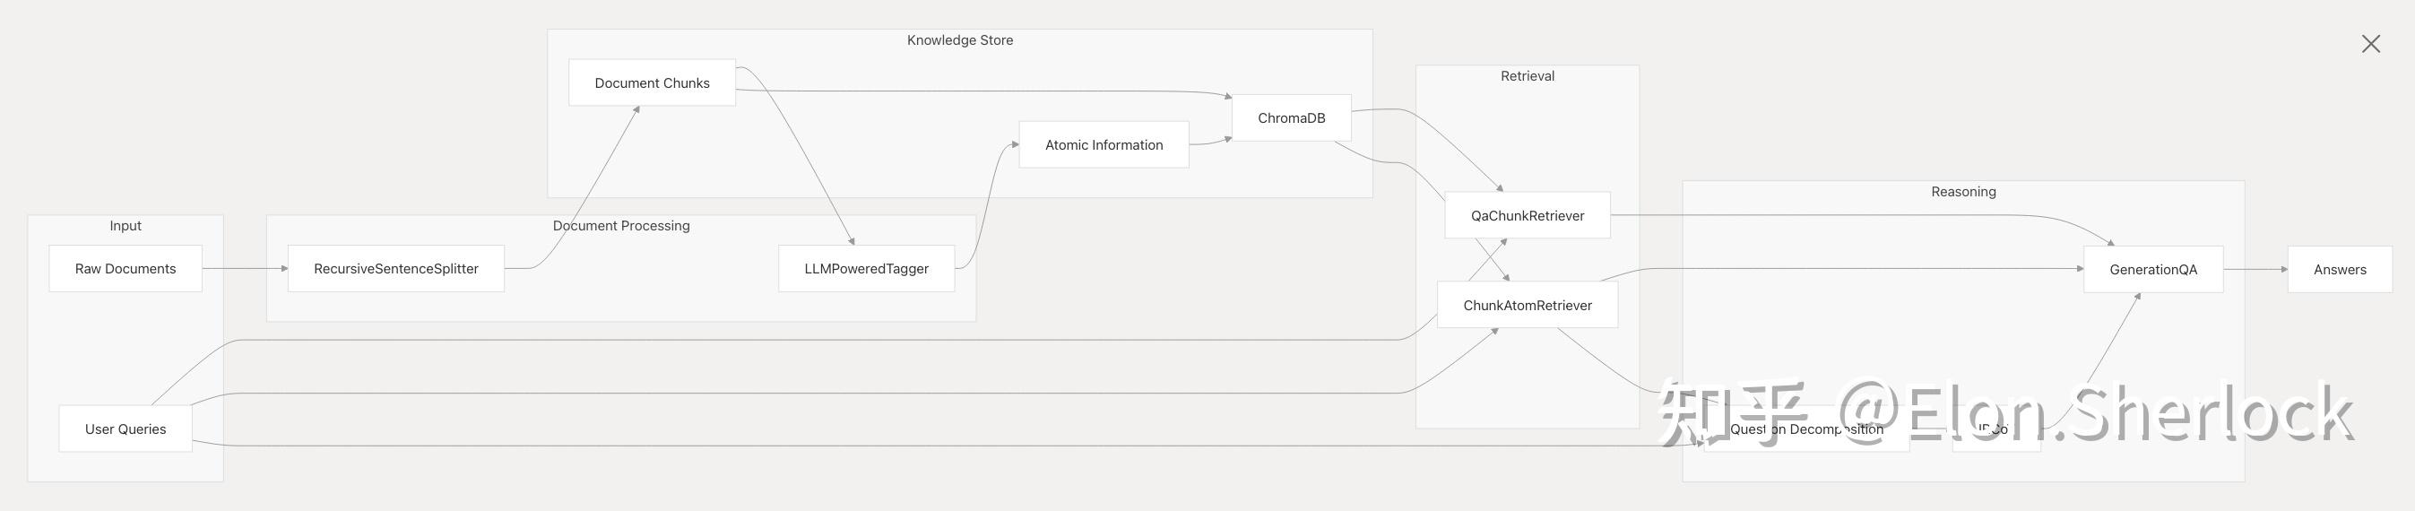
Task: Select the LLMPoweredTagger node
Action: tap(866, 269)
